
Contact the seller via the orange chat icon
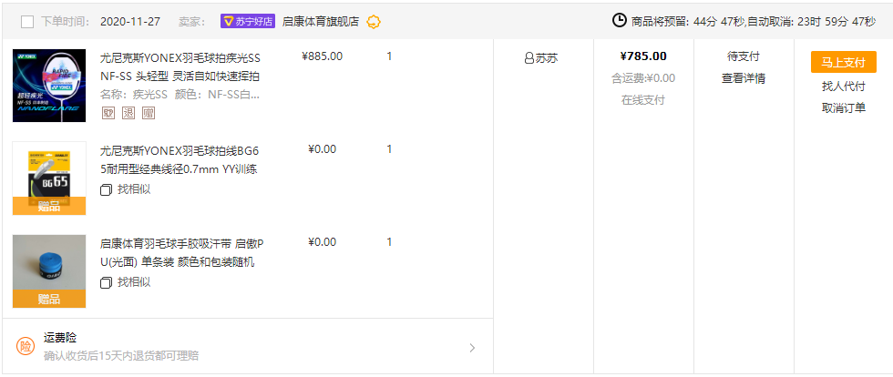click(x=374, y=22)
